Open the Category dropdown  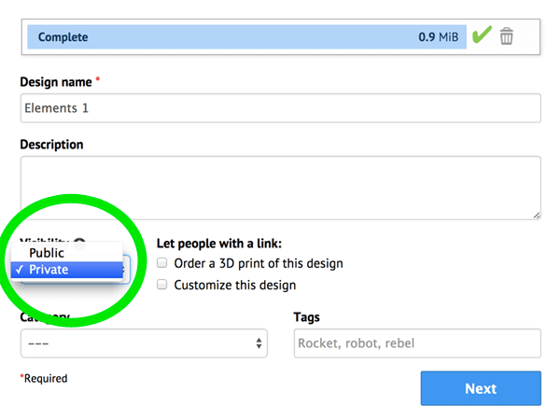coord(144,343)
